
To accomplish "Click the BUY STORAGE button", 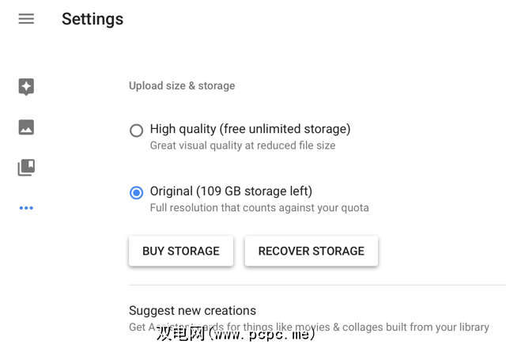I will tap(181, 251).
